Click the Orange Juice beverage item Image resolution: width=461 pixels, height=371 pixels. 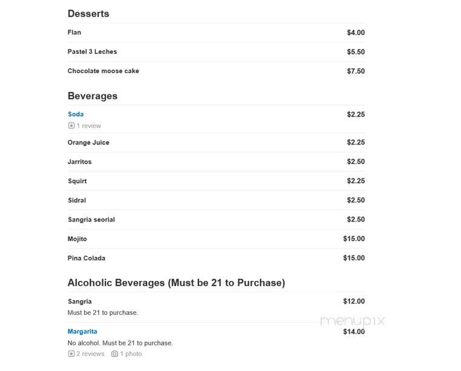[88, 143]
